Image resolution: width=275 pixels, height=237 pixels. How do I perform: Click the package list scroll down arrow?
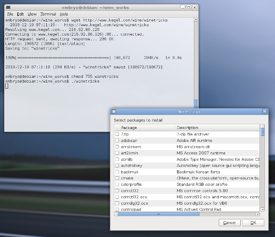click(263, 209)
